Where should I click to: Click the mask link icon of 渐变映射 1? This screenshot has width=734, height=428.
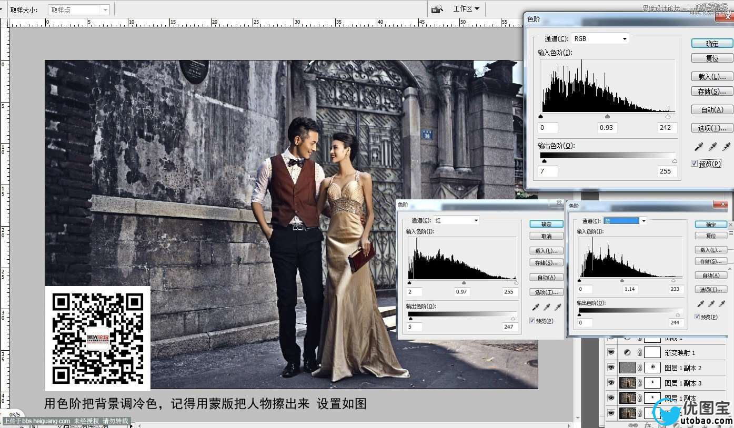click(639, 353)
